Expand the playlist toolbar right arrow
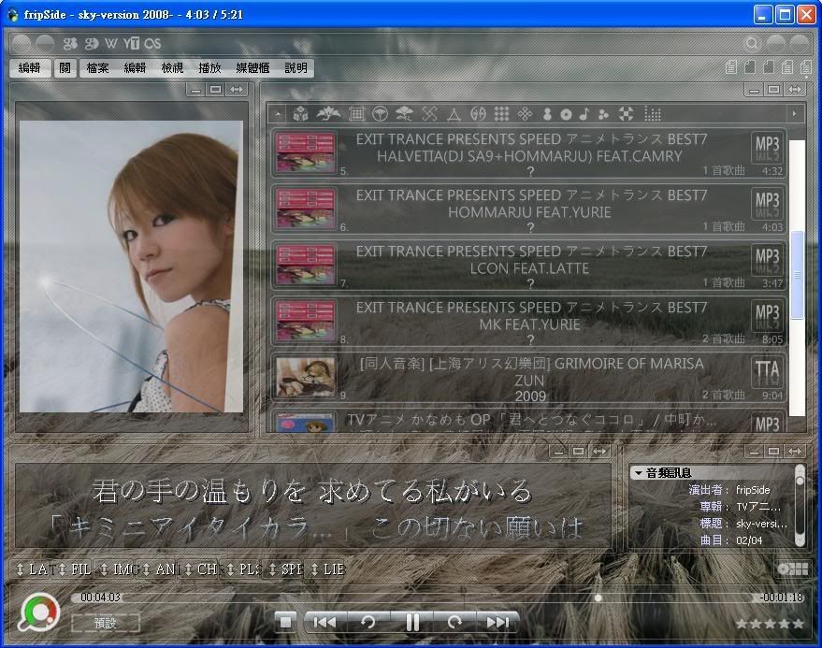 pyautogui.click(x=795, y=114)
